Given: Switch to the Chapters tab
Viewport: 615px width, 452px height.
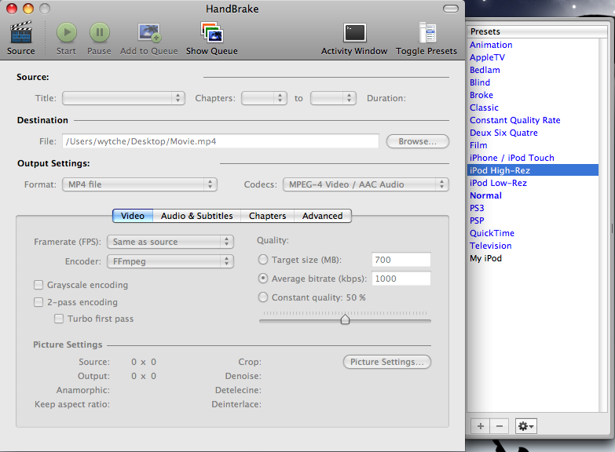Looking at the screenshot, I should [268, 216].
